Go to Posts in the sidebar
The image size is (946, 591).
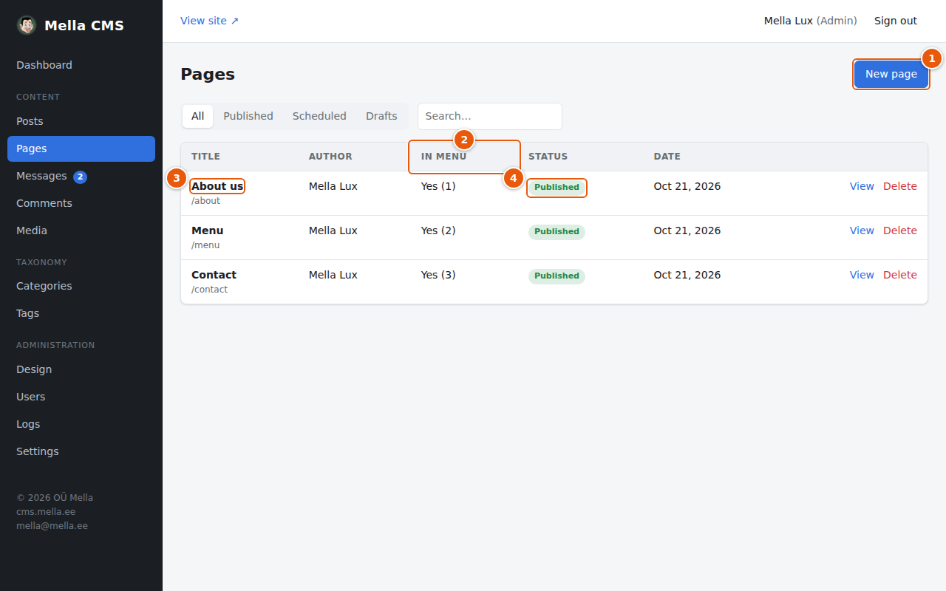pyautogui.click(x=81, y=121)
